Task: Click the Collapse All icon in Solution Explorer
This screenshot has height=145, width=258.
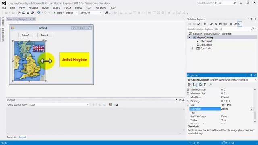Action: tap(221, 24)
